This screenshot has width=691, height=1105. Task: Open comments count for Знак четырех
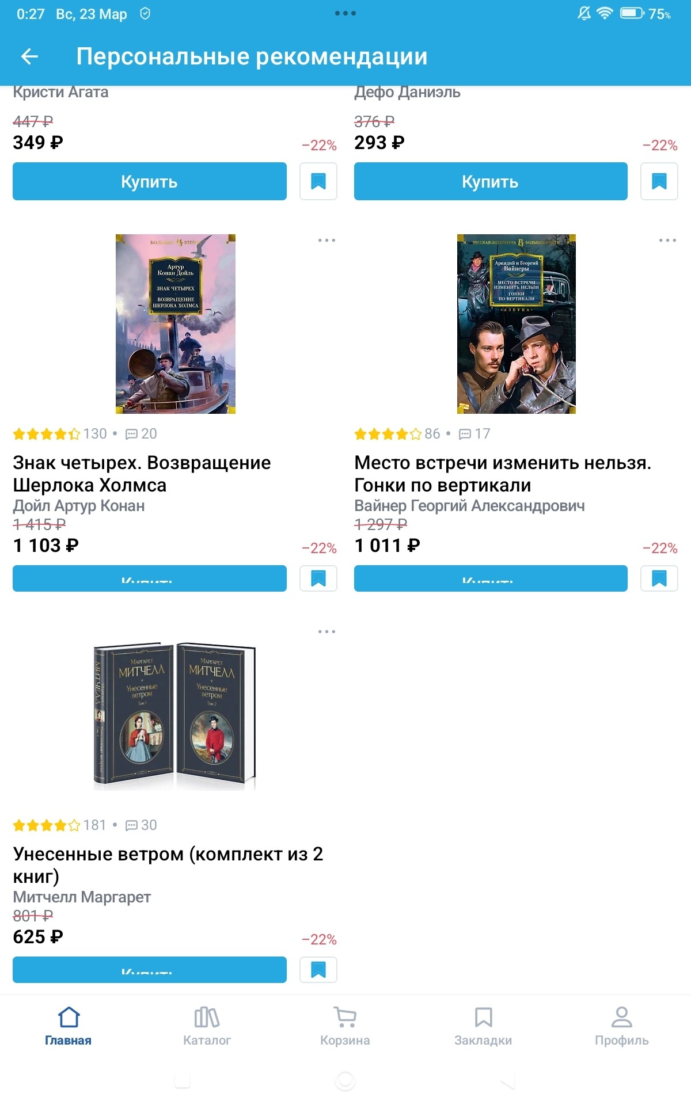[141, 433]
